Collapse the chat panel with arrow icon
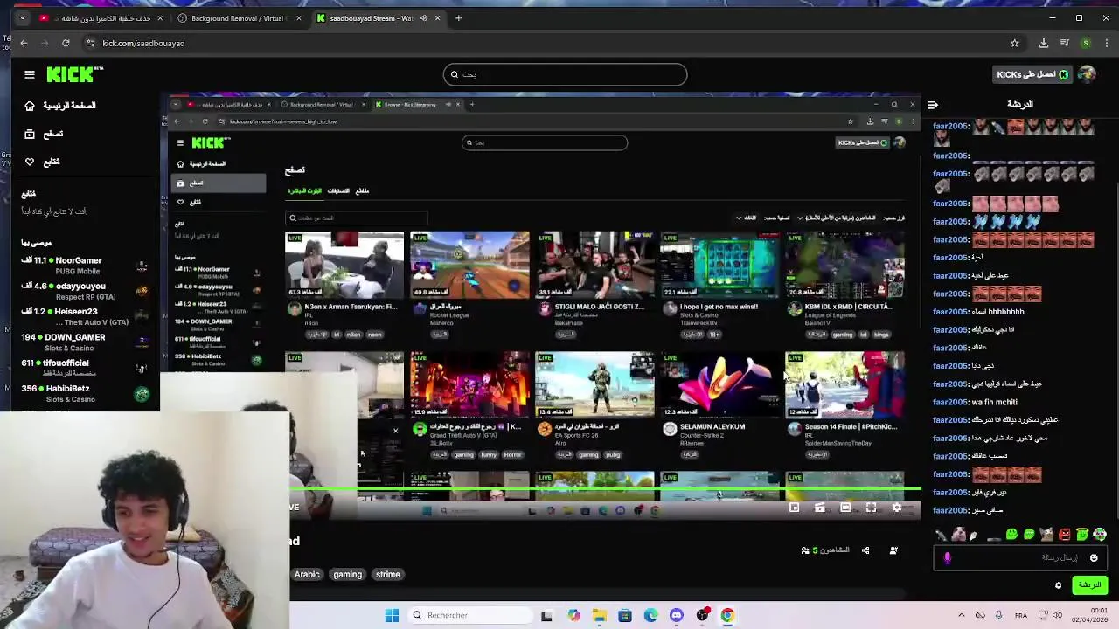The width and height of the screenshot is (1119, 629). (933, 105)
